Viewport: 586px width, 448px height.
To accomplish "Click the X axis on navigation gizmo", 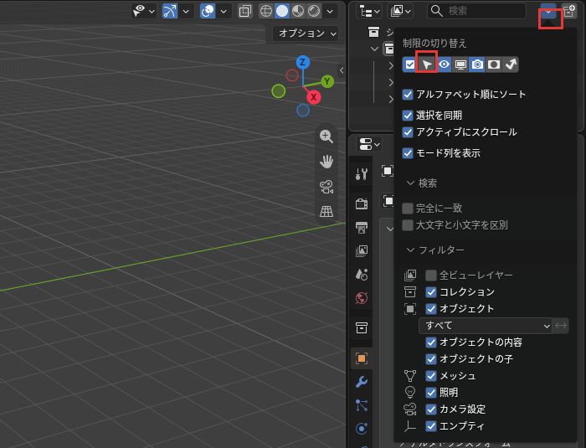I will pos(314,97).
